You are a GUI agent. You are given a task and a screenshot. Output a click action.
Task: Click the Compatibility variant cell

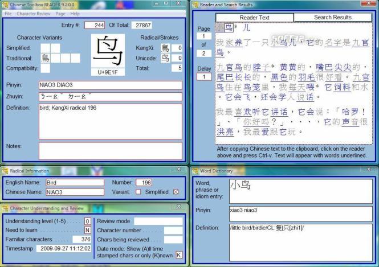[46, 68]
